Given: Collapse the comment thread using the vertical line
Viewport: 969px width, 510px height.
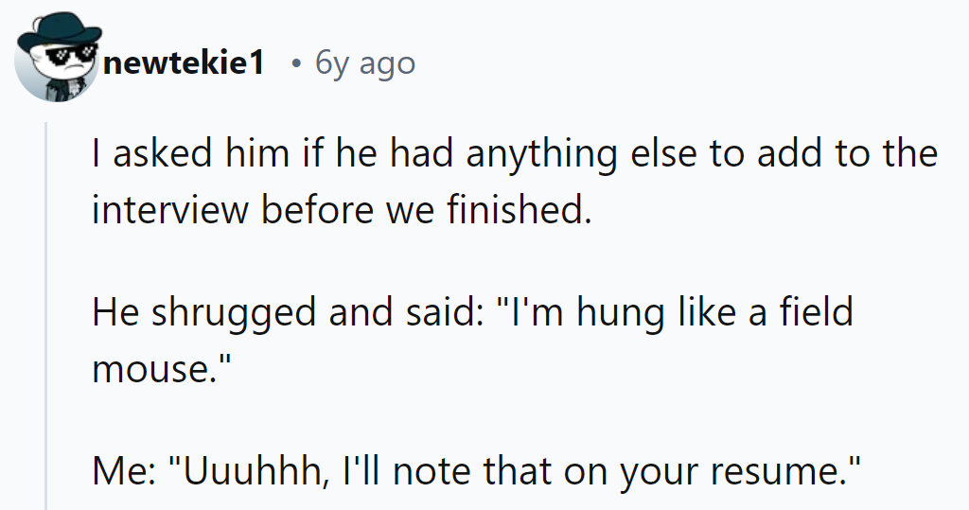Looking at the screenshot, I should tap(46, 312).
